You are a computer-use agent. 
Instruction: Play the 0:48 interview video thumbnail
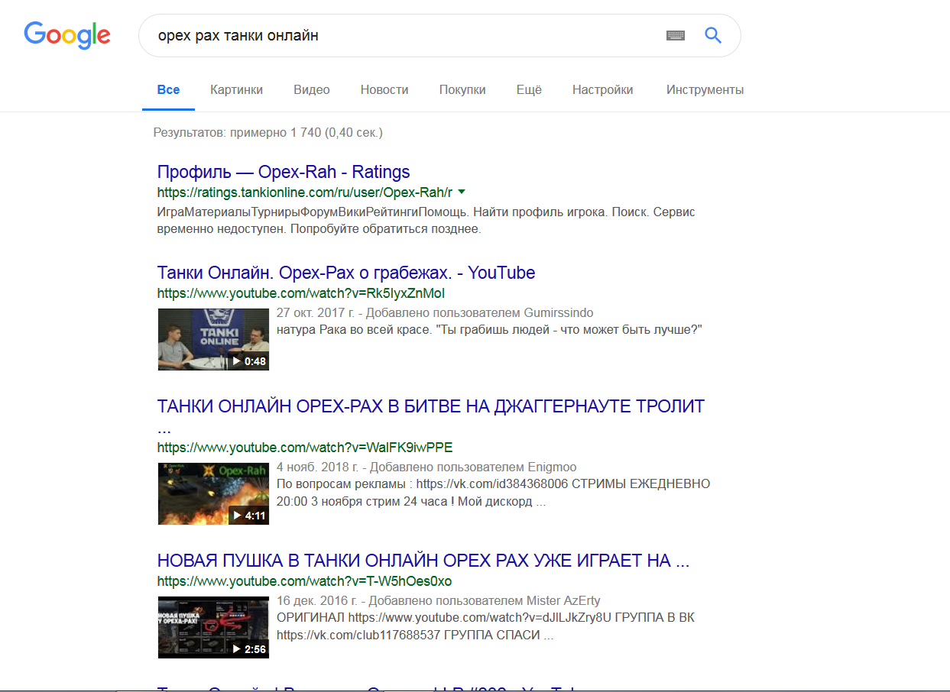click(x=213, y=339)
